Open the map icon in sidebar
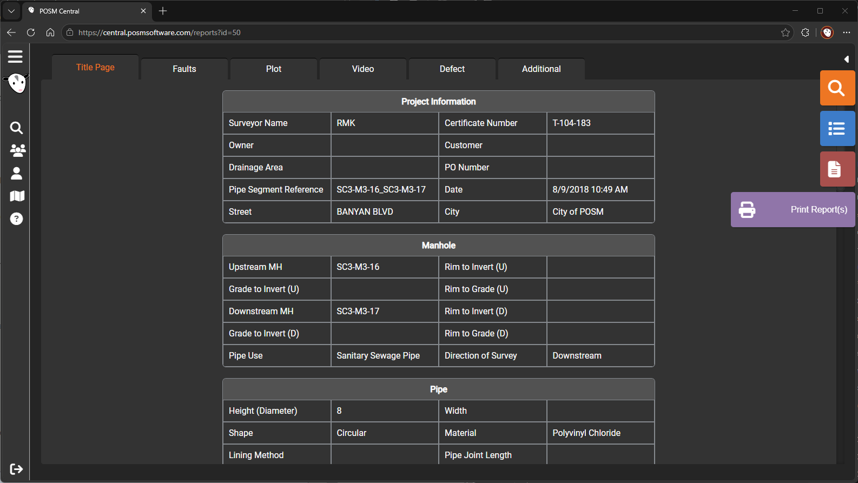The image size is (858, 483). pos(17,196)
